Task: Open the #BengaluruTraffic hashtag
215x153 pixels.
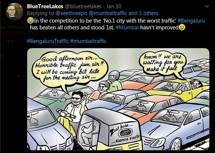Action: [48, 41]
